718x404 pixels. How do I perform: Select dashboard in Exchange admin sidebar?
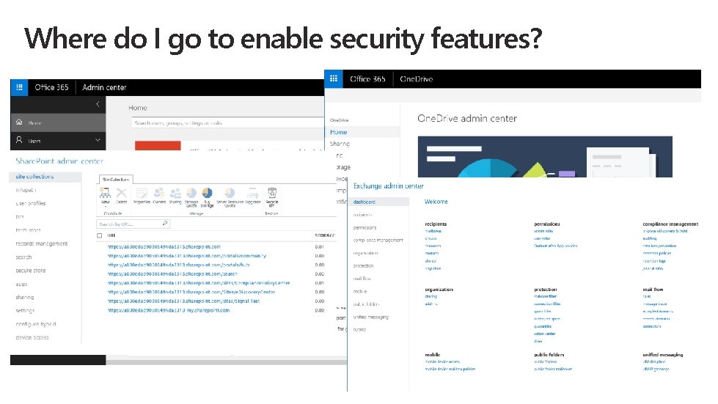click(364, 202)
